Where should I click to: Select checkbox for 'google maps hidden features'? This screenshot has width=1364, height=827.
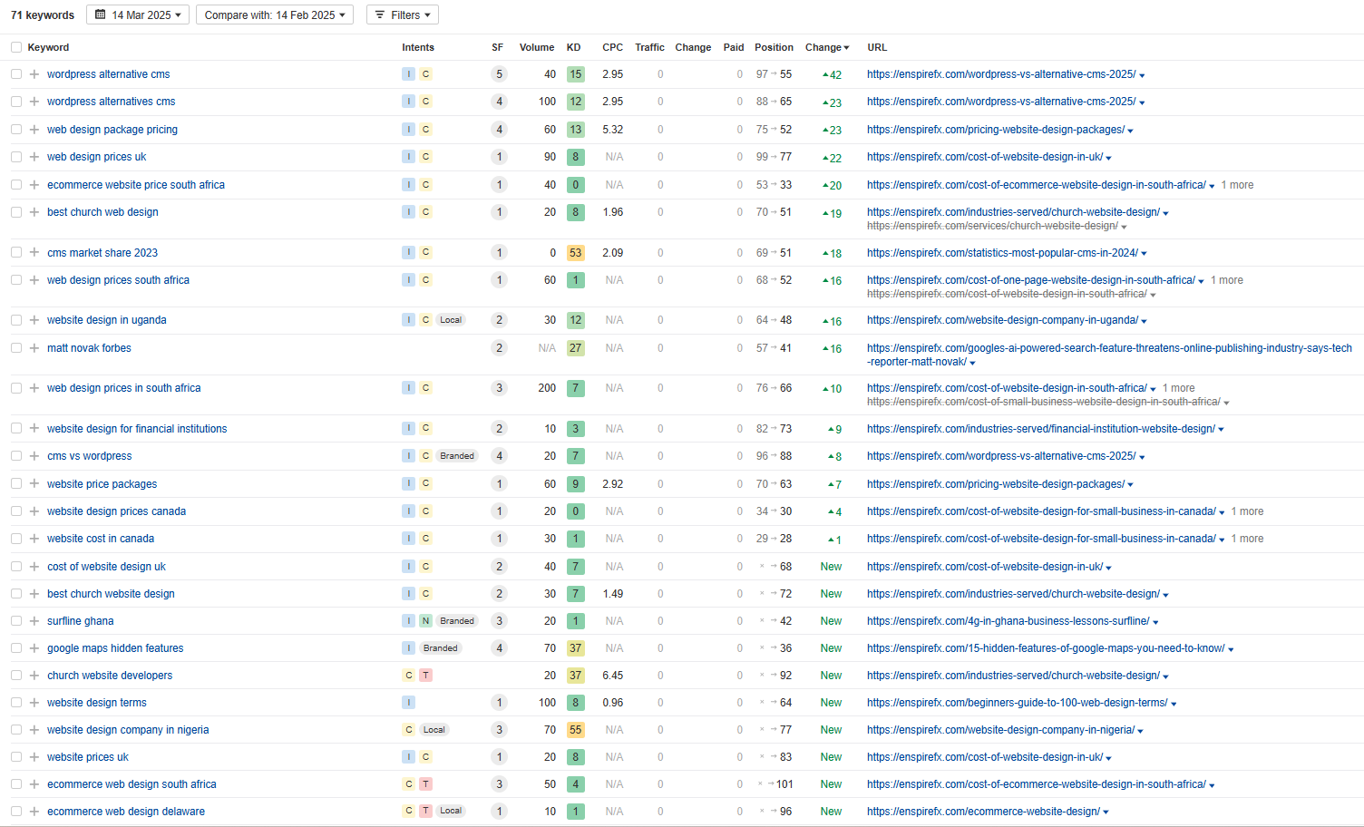point(16,648)
